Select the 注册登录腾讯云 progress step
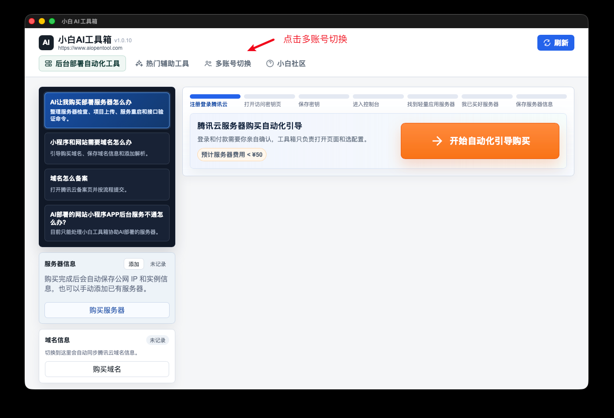 coord(215,101)
